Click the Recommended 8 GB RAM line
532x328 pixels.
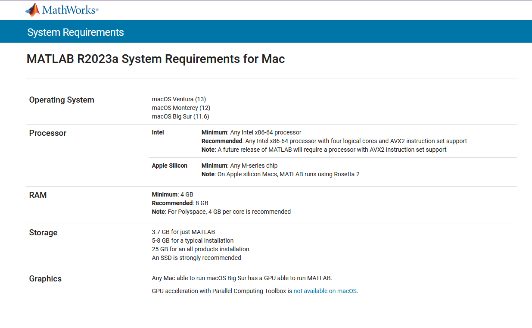click(x=180, y=203)
